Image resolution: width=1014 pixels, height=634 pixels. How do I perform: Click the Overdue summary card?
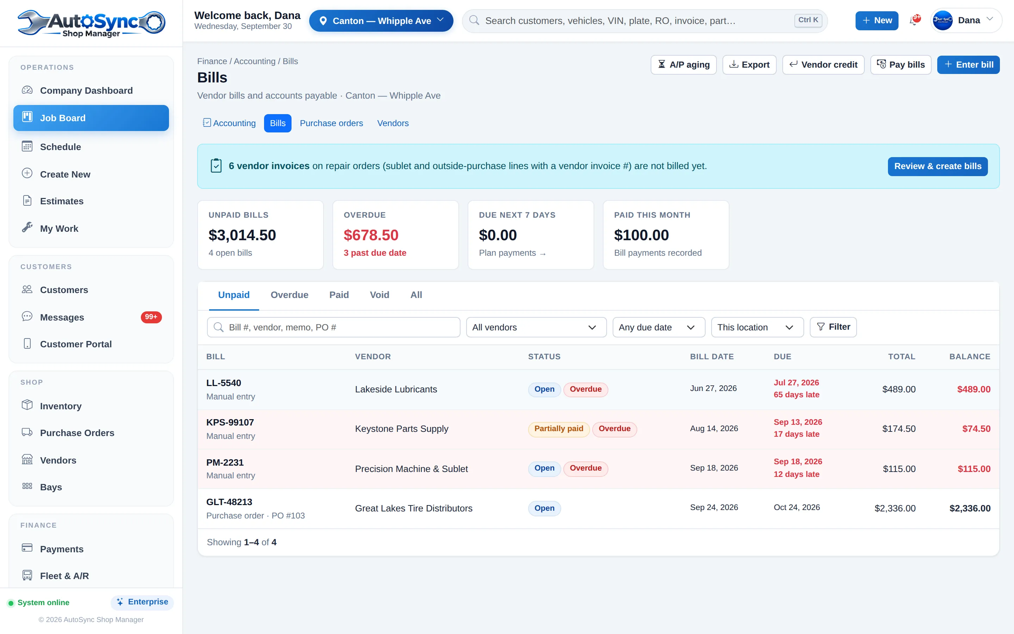[x=395, y=235]
